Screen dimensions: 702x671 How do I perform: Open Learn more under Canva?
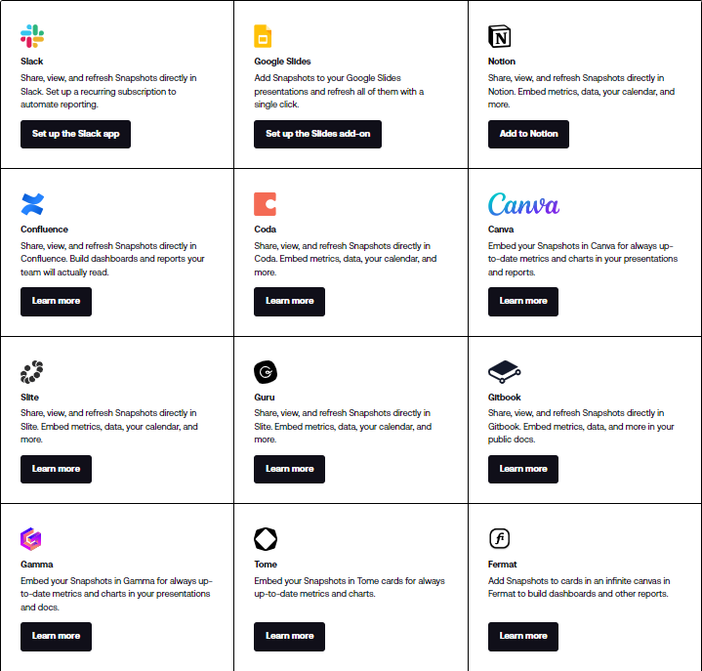523,301
